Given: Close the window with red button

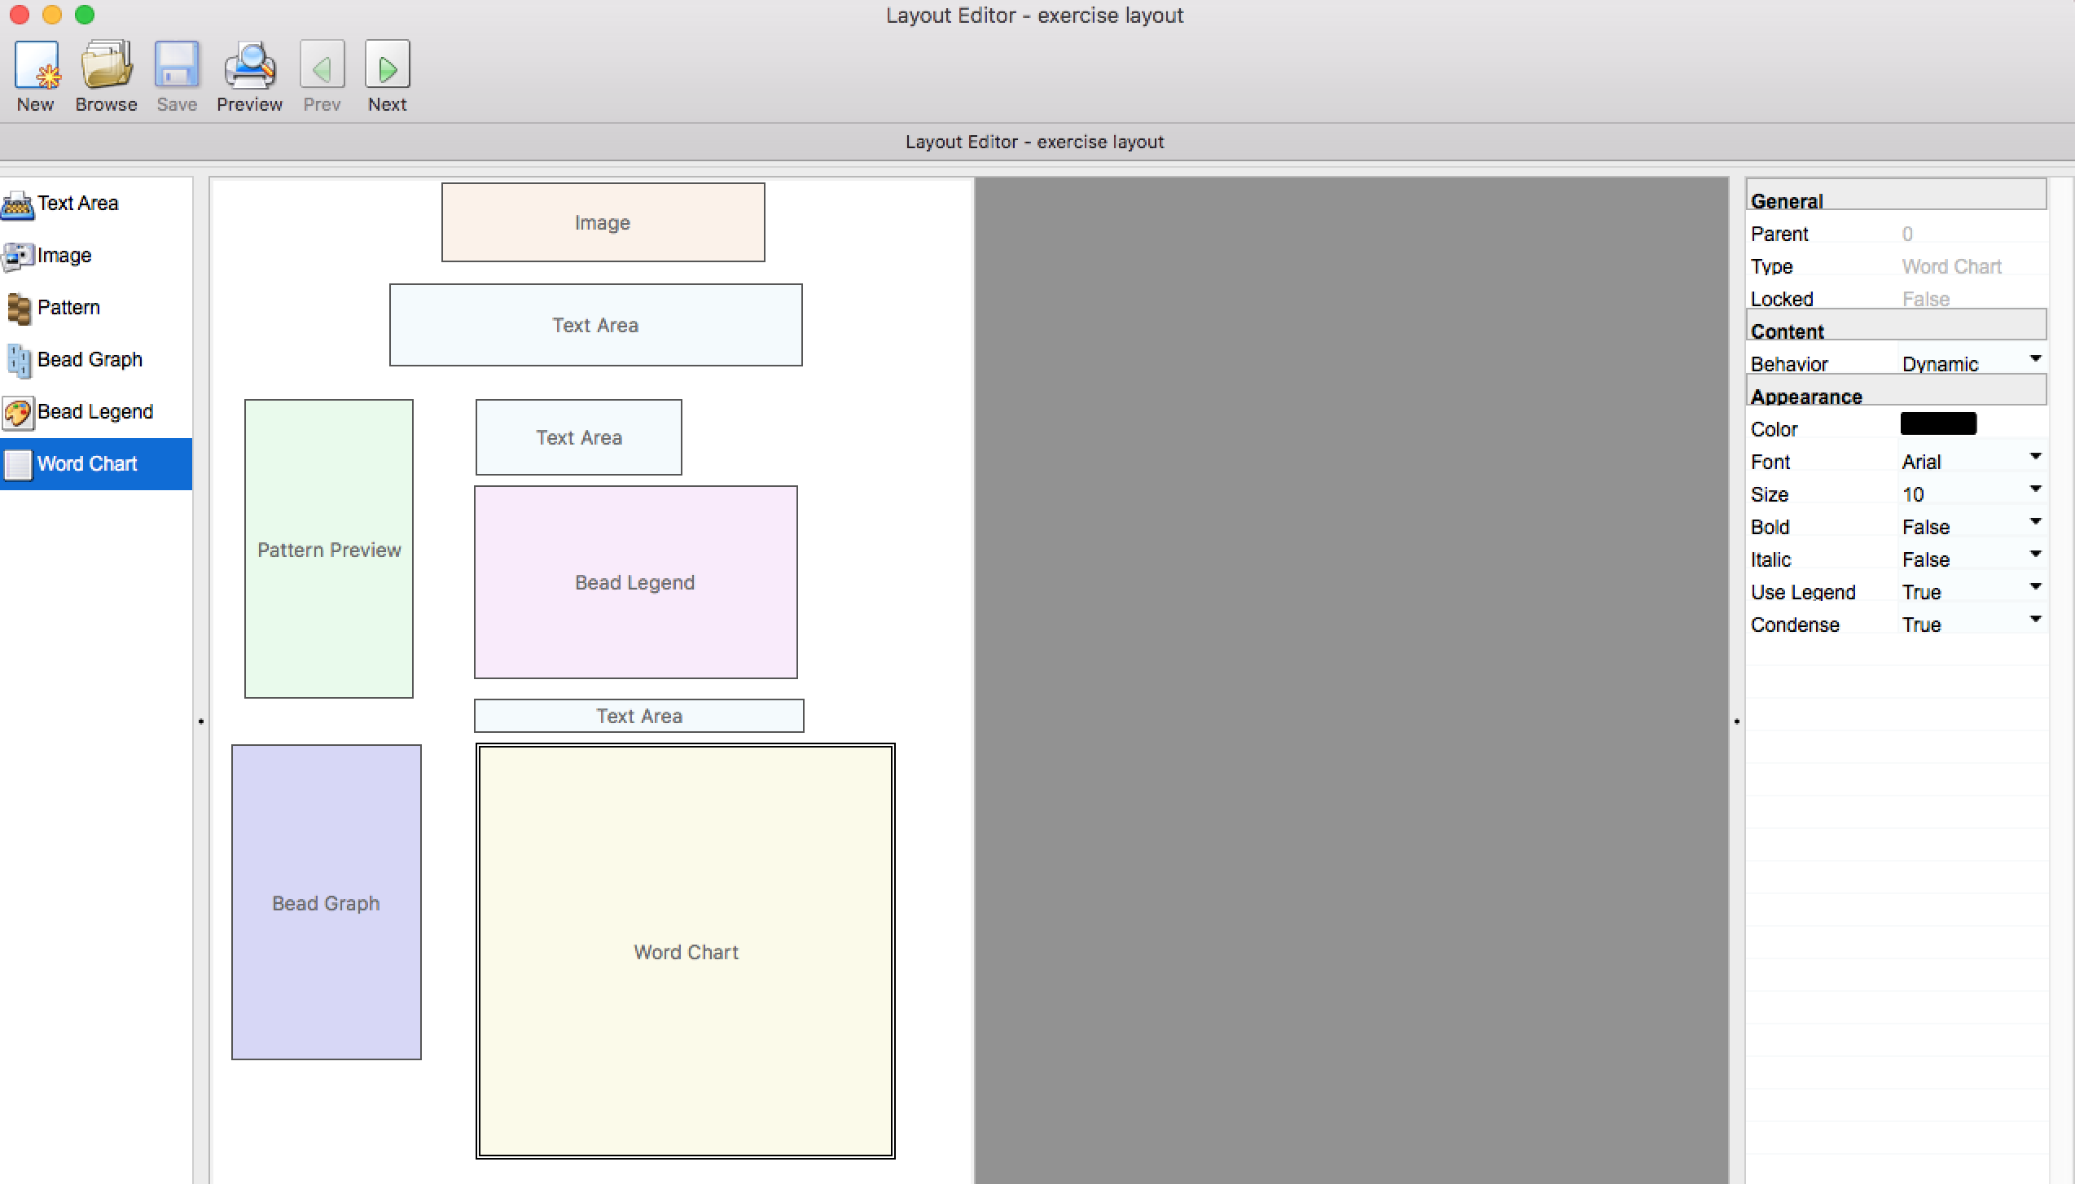Looking at the screenshot, I should tap(20, 15).
